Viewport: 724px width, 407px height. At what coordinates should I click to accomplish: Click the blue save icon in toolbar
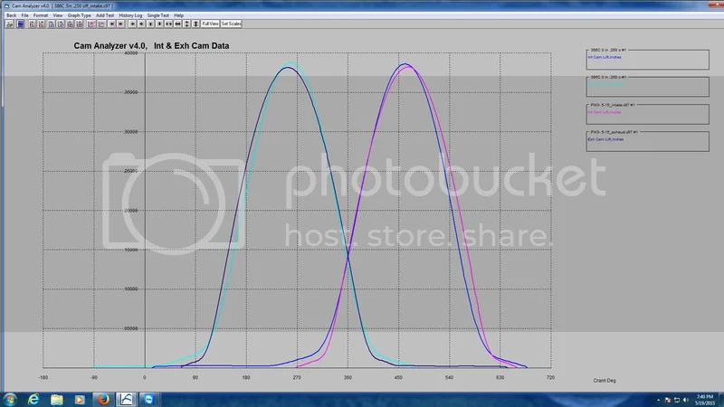coord(21,24)
